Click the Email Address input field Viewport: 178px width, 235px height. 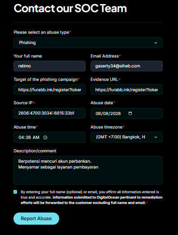pyautogui.click(x=126, y=66)
